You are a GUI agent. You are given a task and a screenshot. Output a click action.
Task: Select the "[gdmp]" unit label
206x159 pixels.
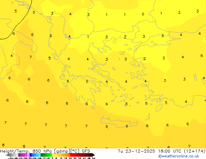(x=62, y=151)
